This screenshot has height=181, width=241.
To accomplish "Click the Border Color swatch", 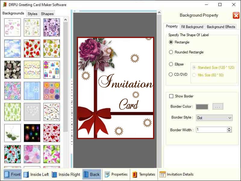I will [202, 106].
